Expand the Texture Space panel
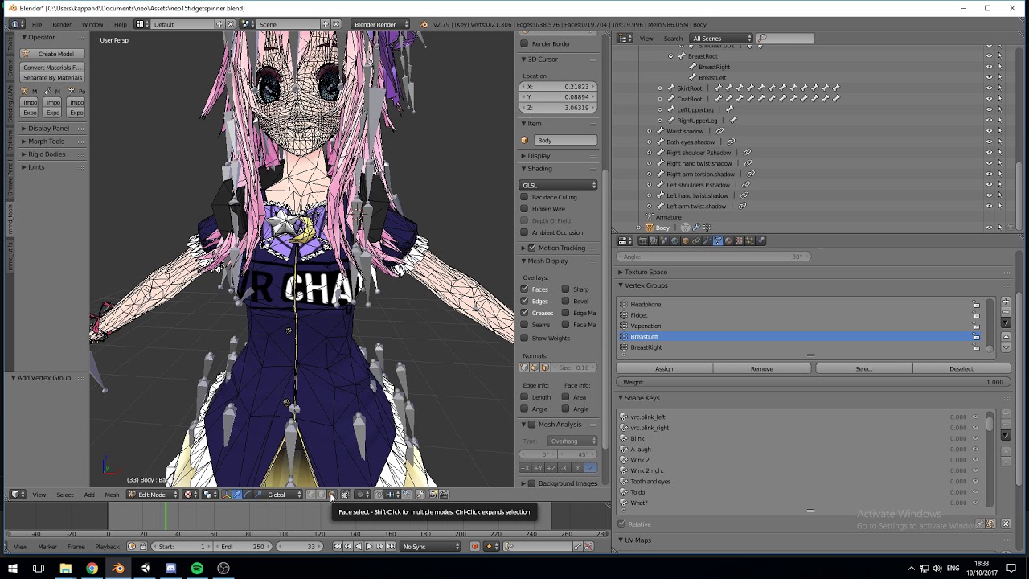Viewport: 1029px width, 579px height. point(646,272)
